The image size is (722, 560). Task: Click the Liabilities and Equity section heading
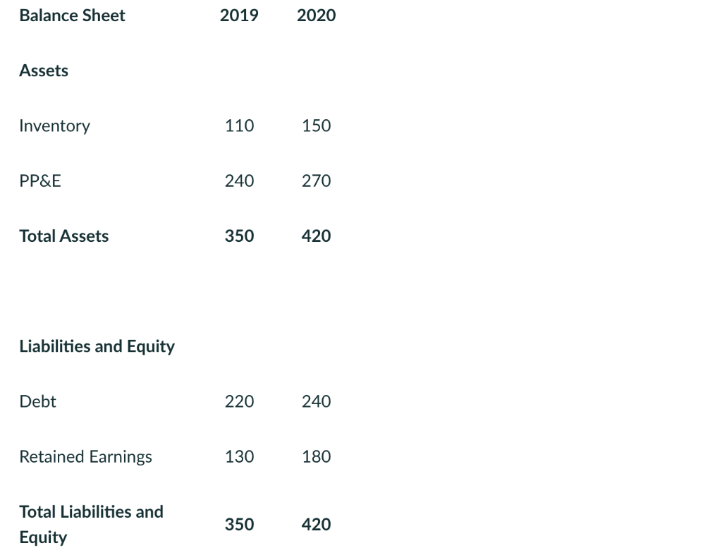(x=97, y=346)
